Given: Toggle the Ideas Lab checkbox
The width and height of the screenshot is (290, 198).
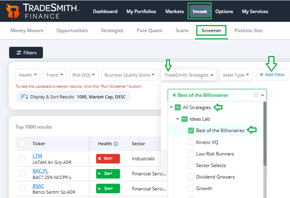Looking at the screenshot, I should [185, 119].
